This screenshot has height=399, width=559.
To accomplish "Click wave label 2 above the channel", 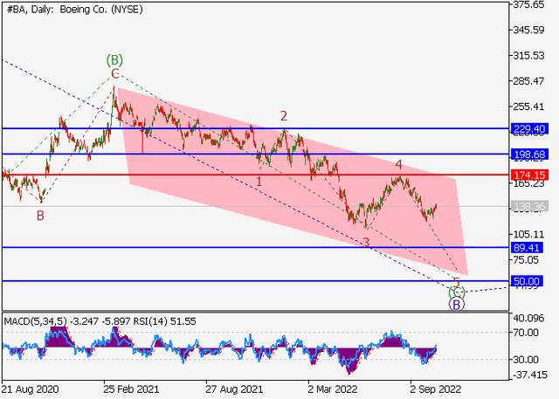I will tap(284, 115).
